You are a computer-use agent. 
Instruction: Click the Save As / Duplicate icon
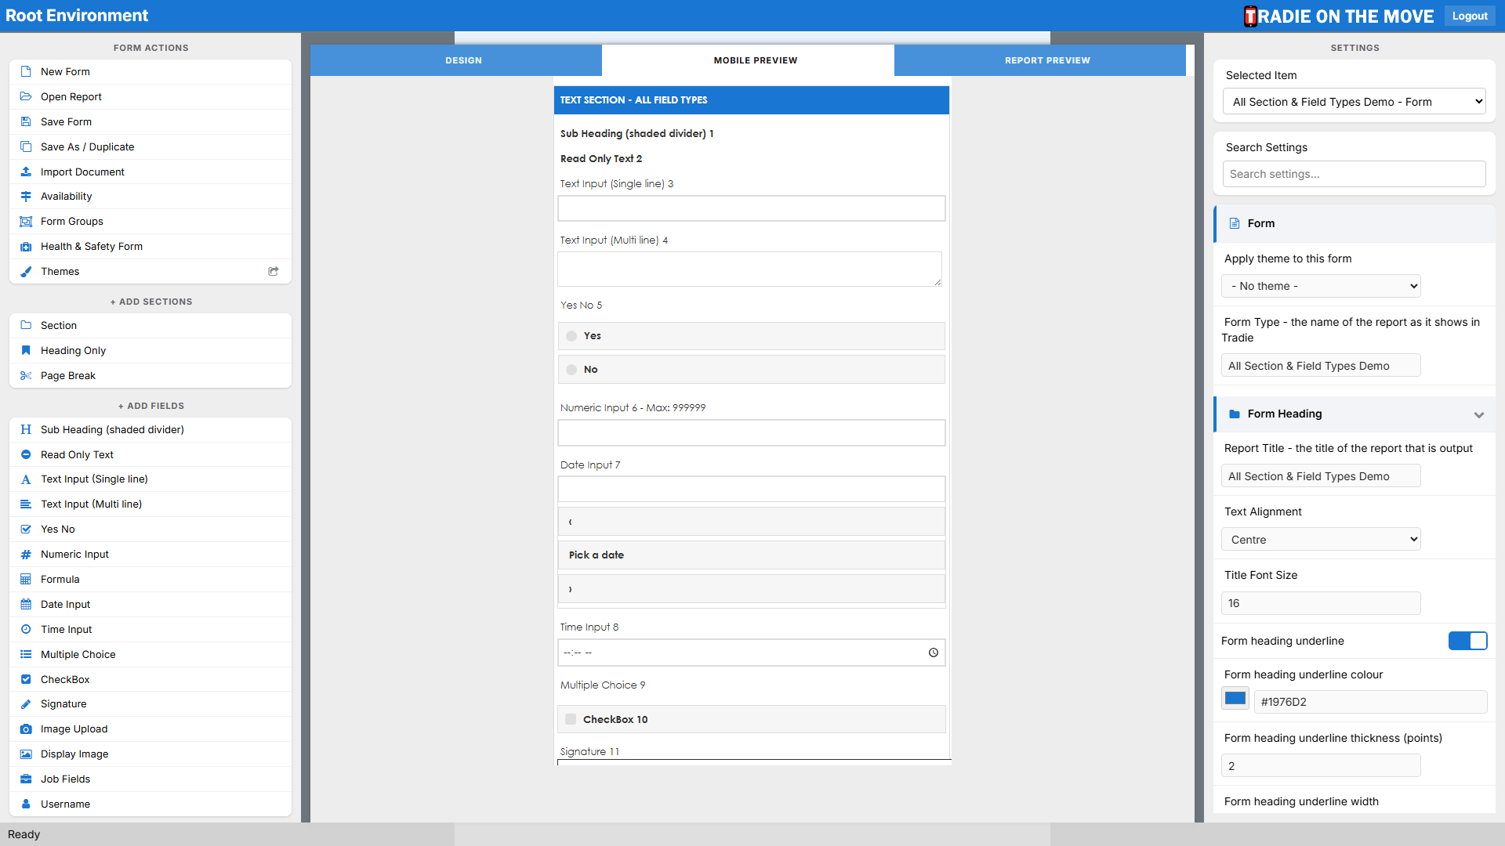pyautogui.click(x=26, y=146)
